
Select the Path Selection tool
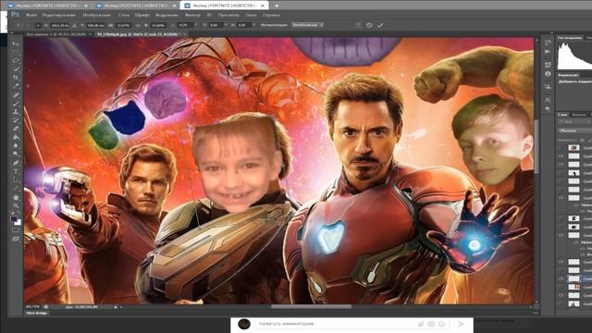[16, 180]
